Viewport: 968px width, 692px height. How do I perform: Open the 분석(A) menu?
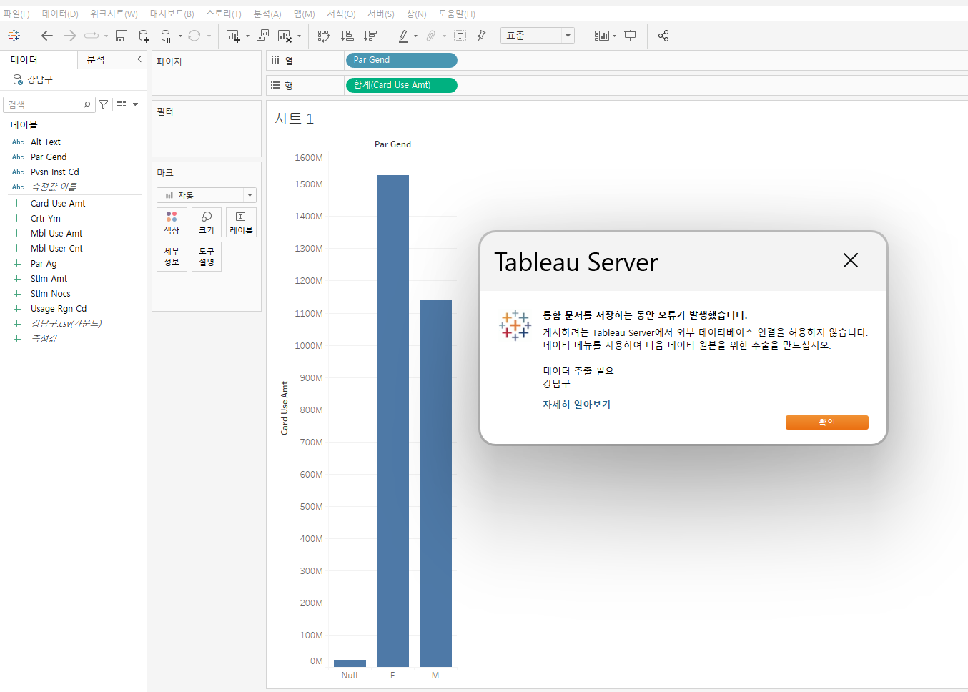[267, 14]
